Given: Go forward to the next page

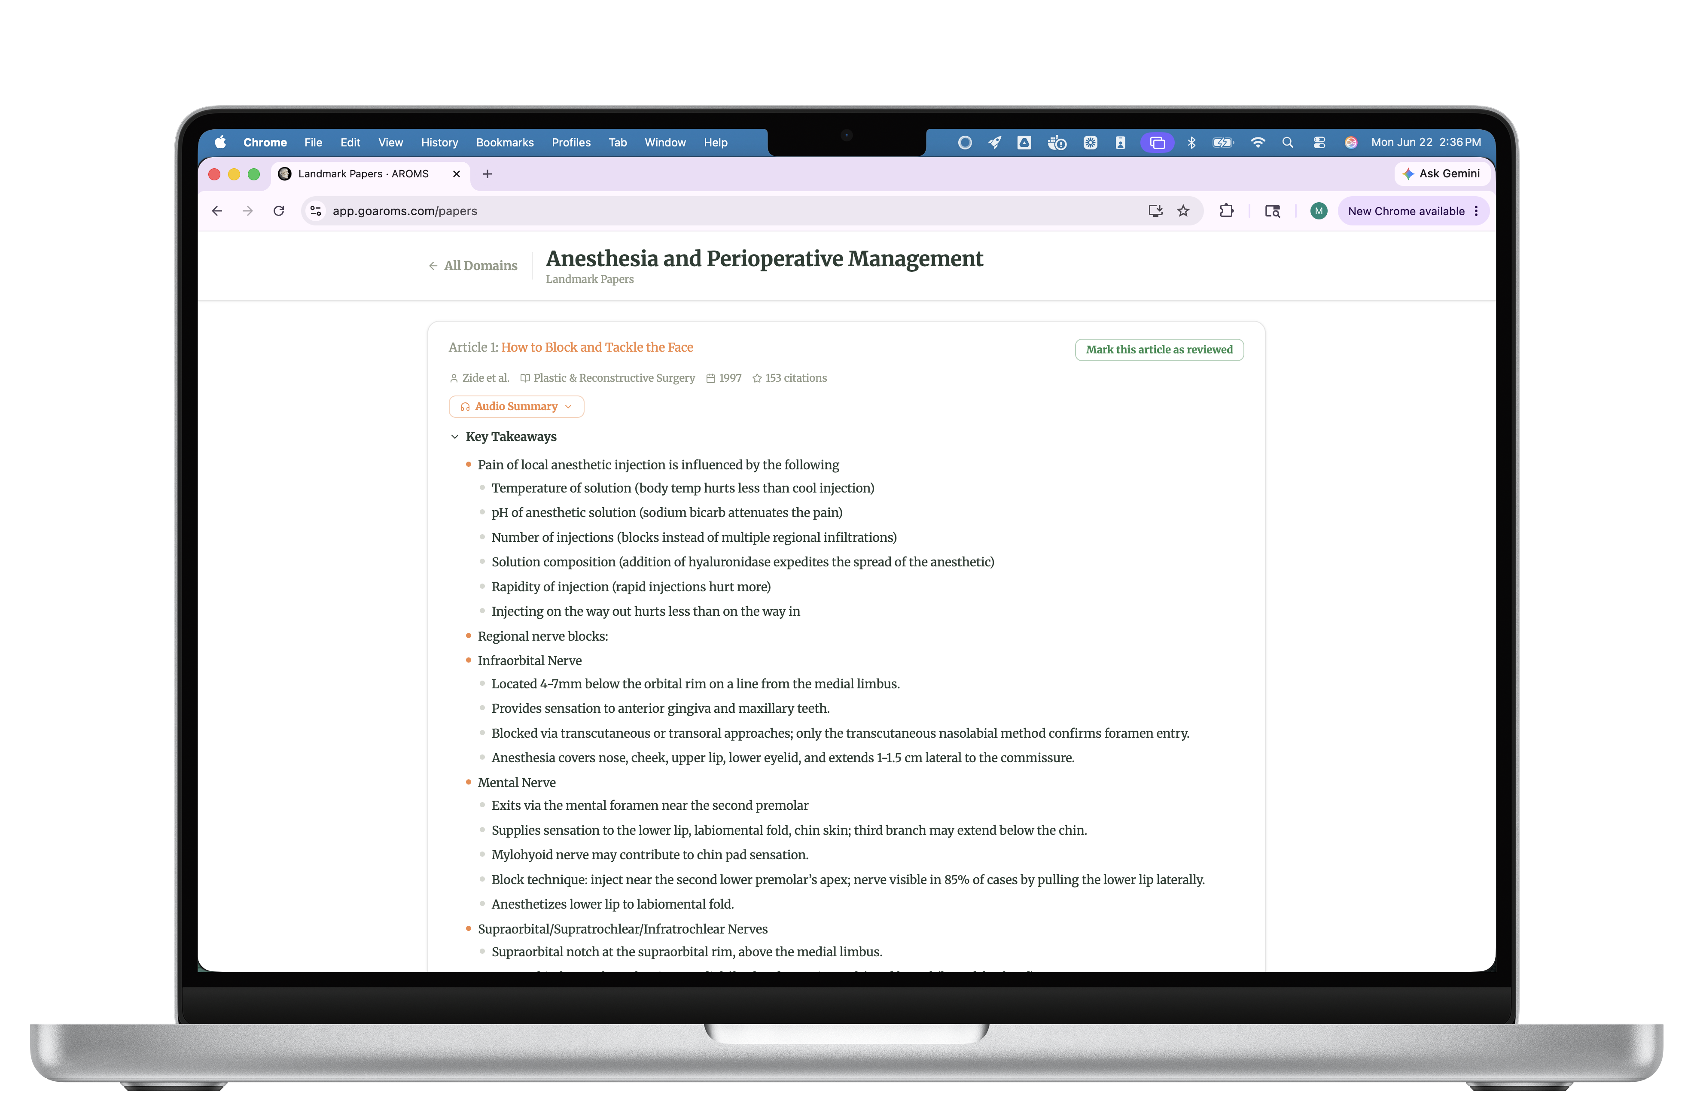Looking at the screenshot, I should pos(248,211).
